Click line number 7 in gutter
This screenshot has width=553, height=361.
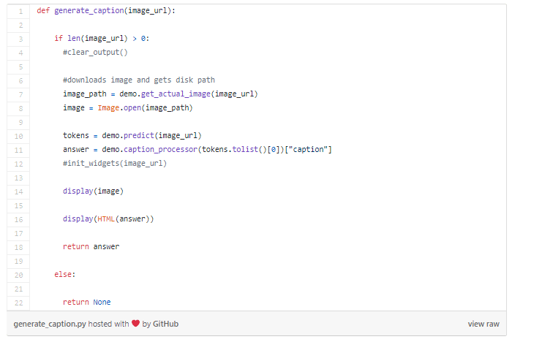click(20, 95)
